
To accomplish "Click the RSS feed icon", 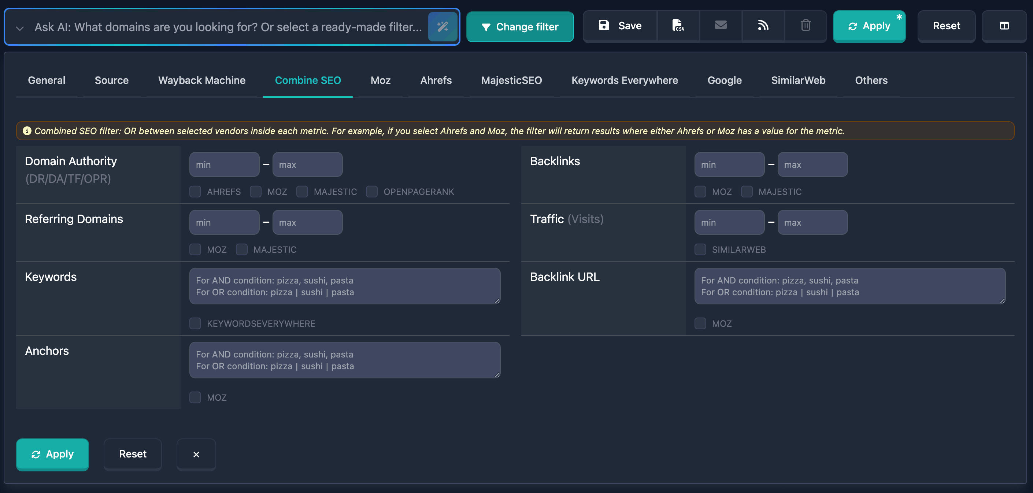I will [763, 25].
